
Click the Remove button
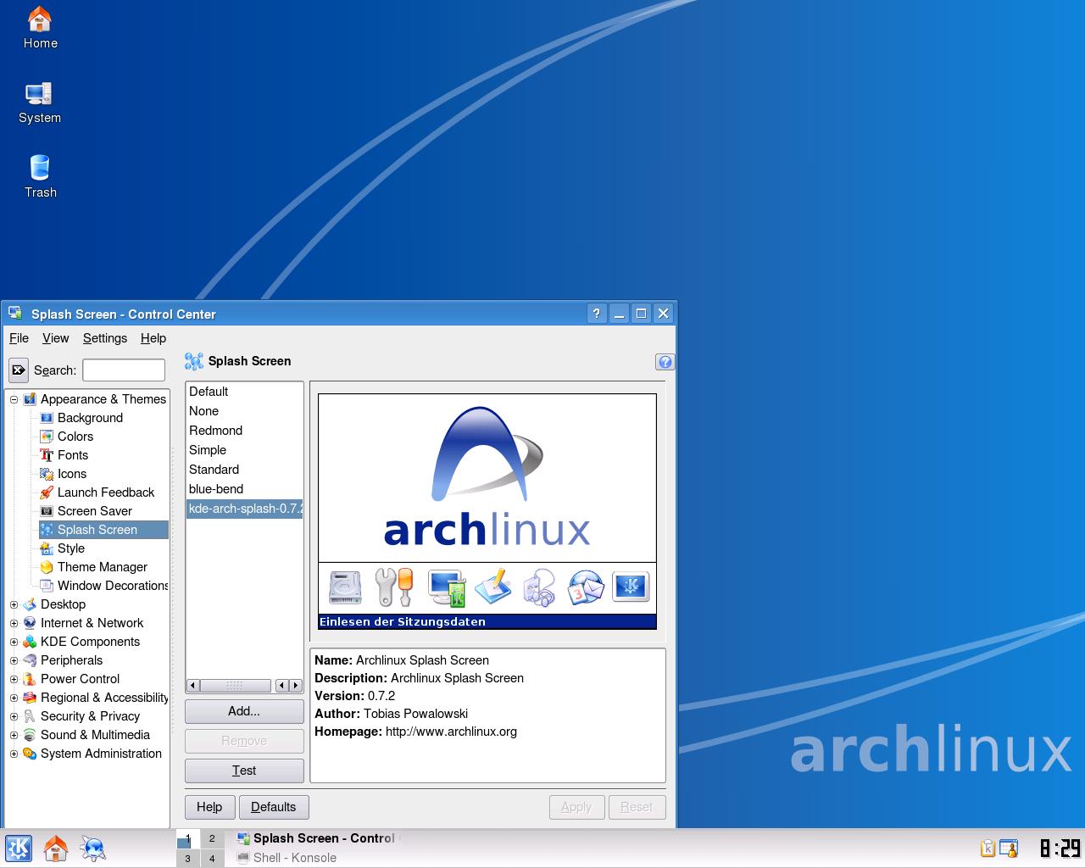(244, 741)
